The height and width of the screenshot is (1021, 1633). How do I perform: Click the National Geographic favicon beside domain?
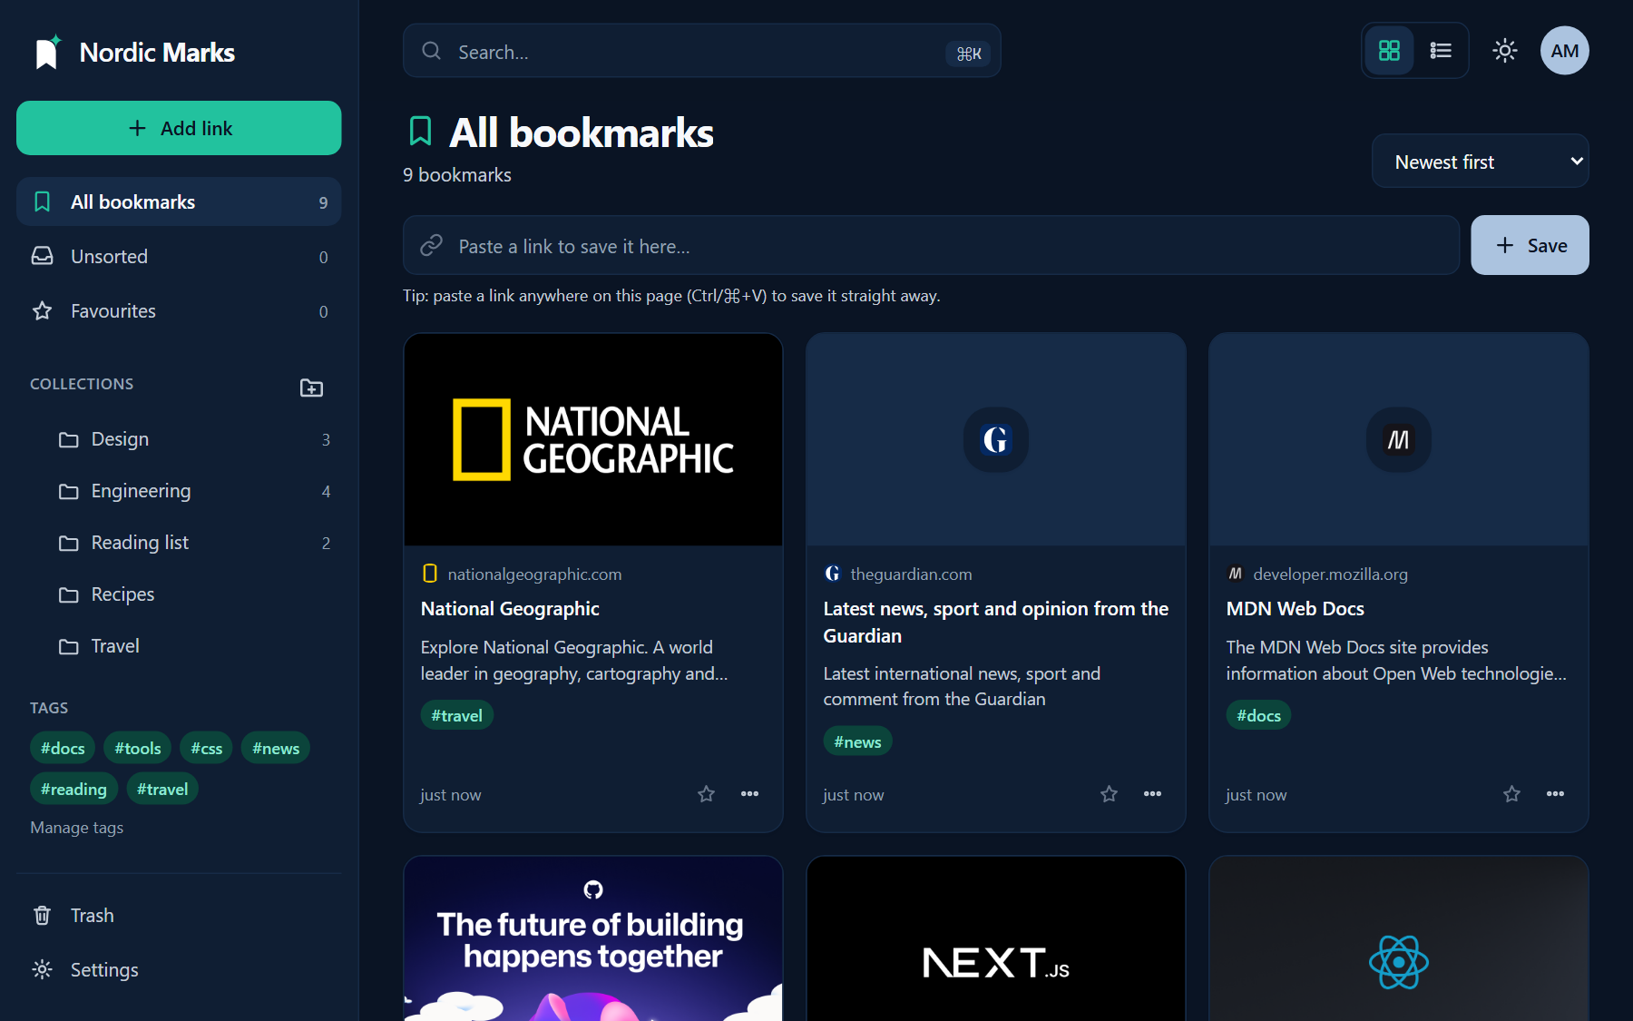[x=430, y=574]
